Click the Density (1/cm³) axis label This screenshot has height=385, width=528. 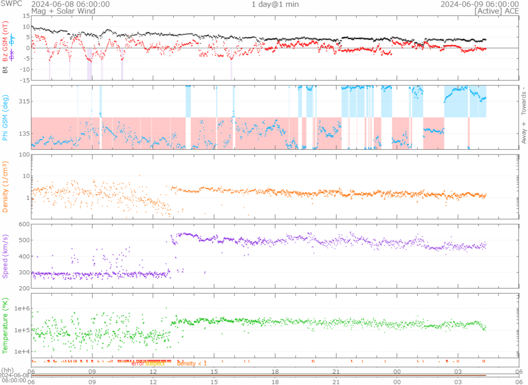(x=5, y=187)
